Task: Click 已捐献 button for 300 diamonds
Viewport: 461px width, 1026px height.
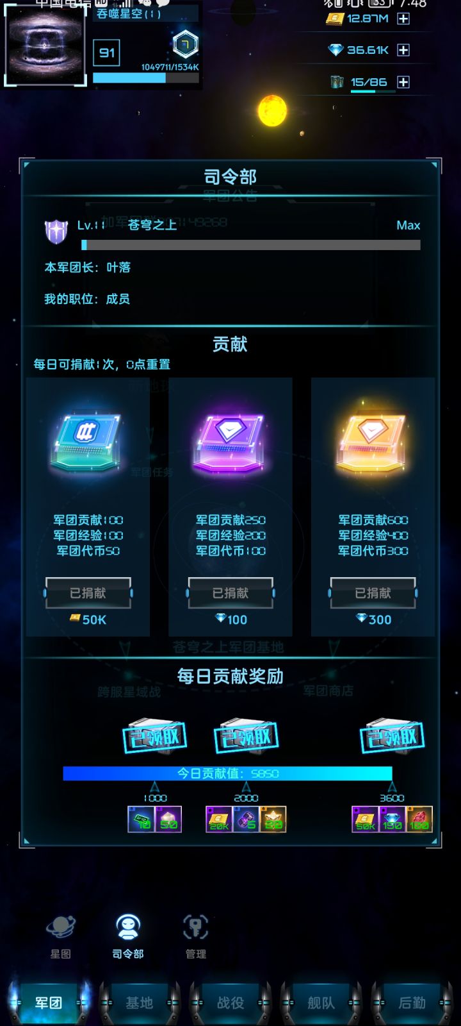Action: [373, 593]
